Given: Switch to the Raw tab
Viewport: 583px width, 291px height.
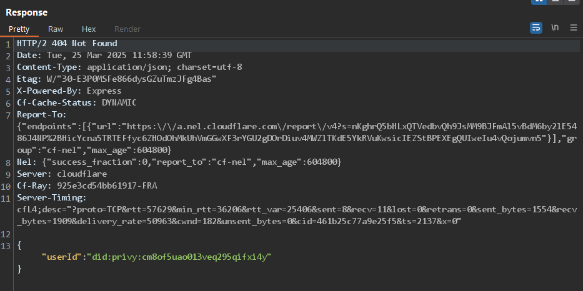Looking at the screenshot, I should pos(56,29).
